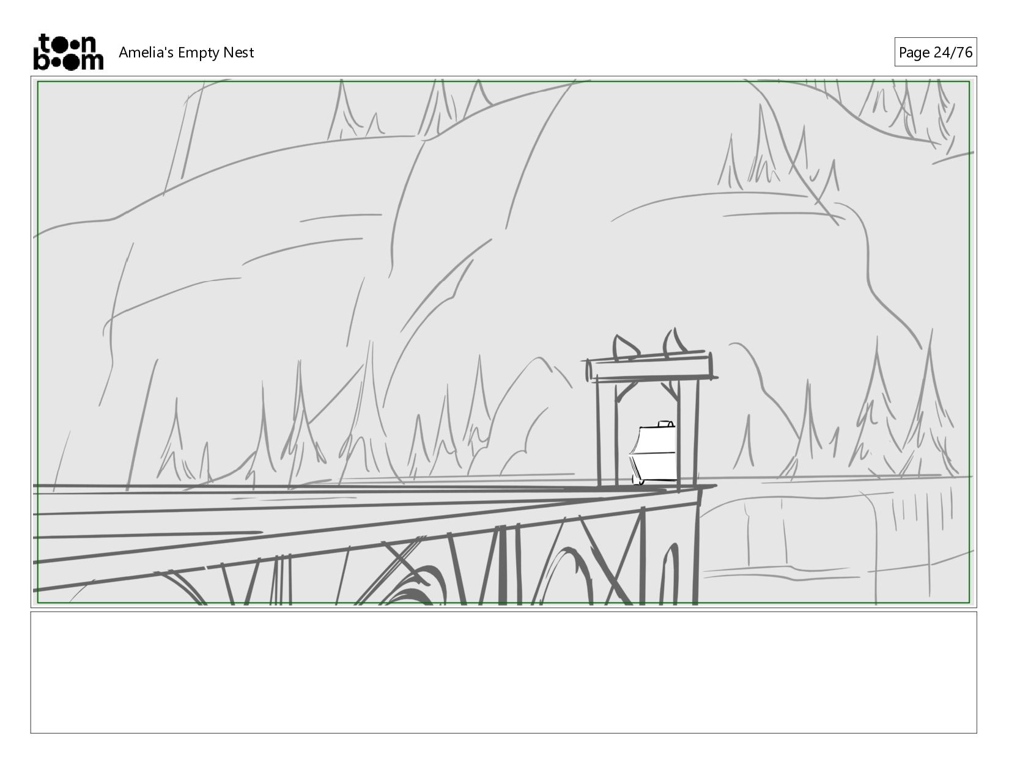Image resolution: width=1009 pixels, height=779 pixels.
Task: Click the white lantern under the wooden gate
Action: tap(653, 453)
